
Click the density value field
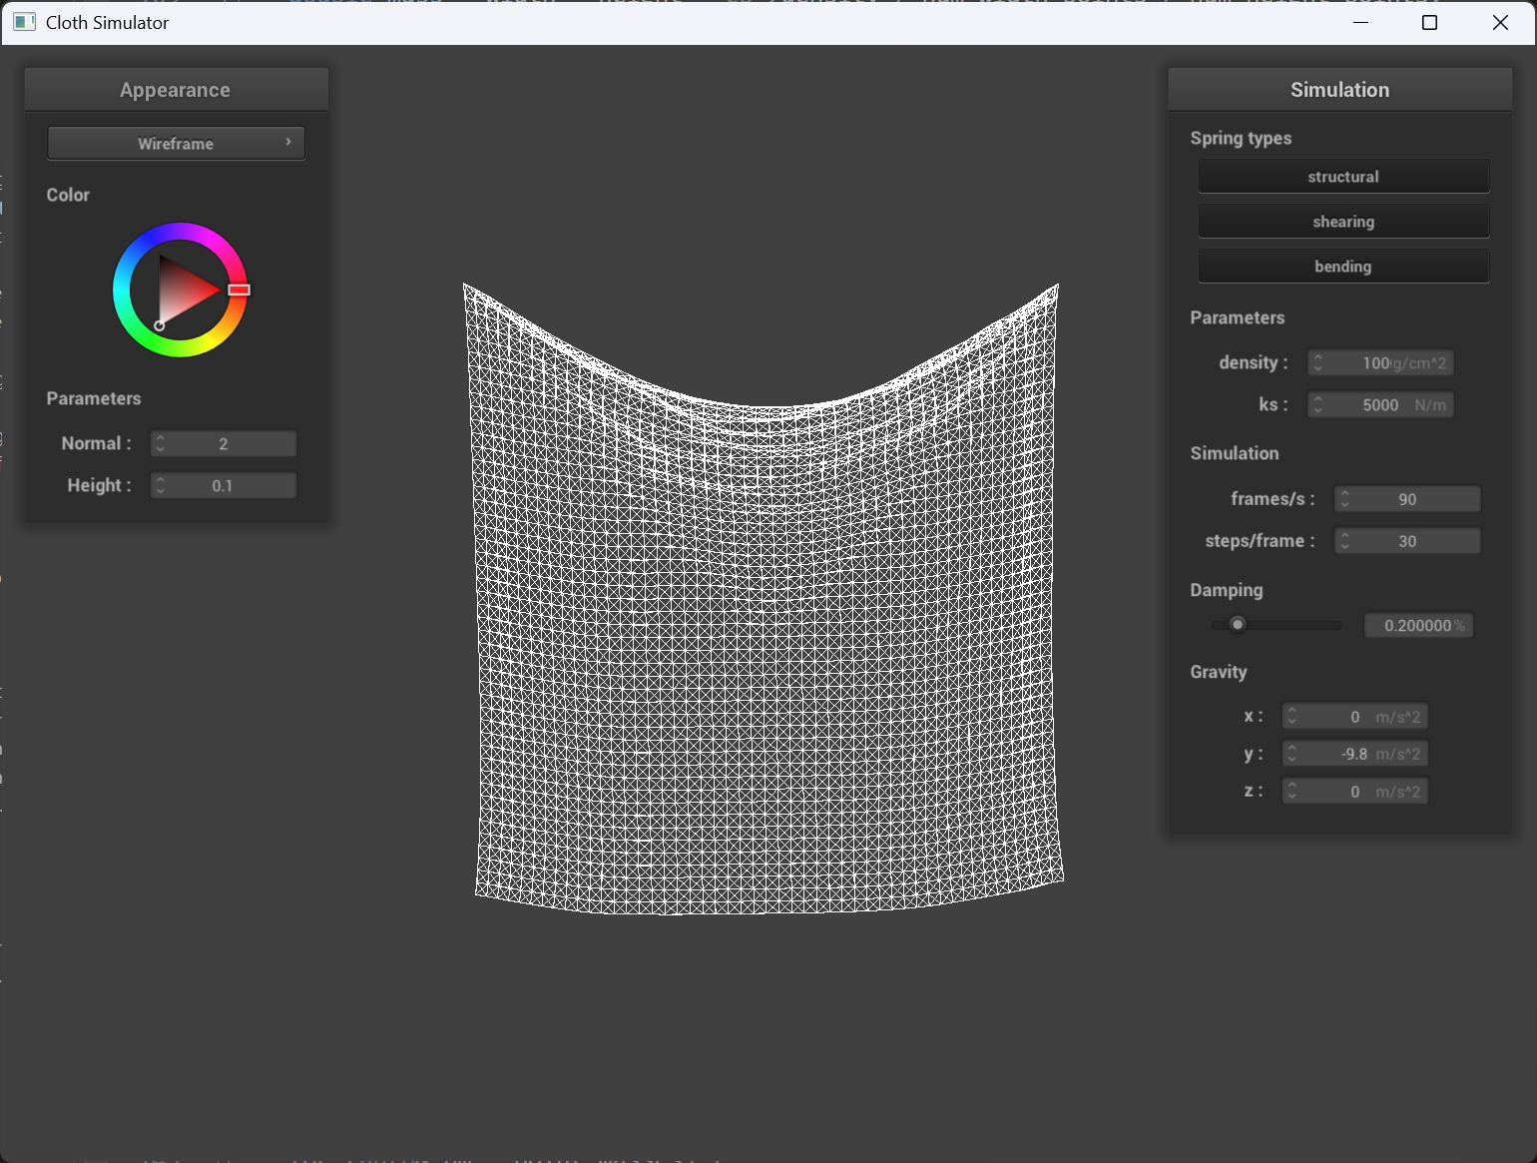pyautogui.click(x=1380, y=362)
